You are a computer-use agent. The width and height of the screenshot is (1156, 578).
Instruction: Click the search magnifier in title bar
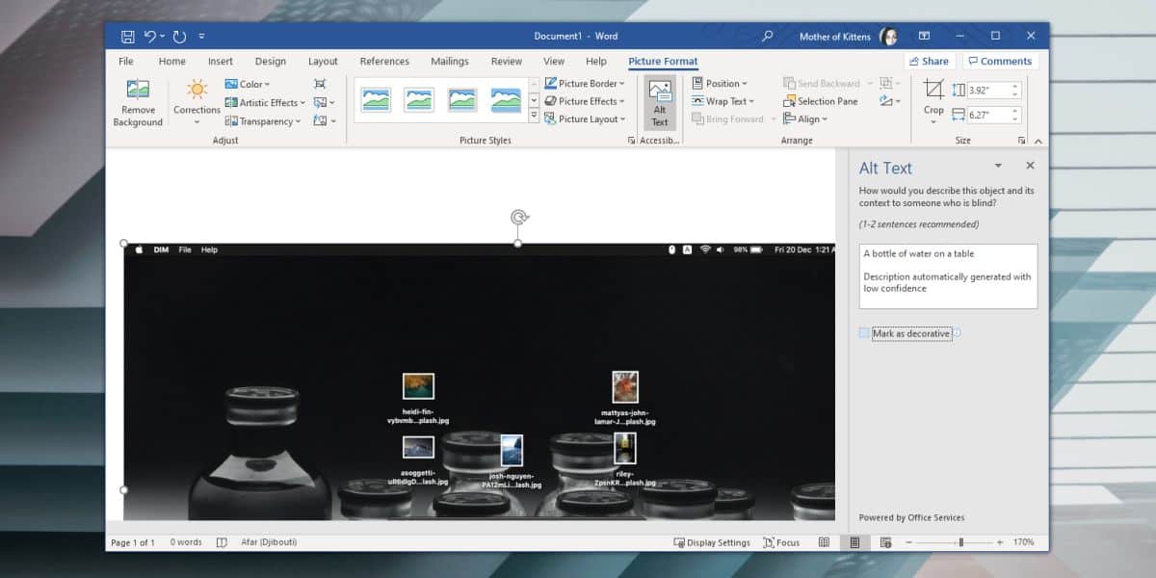pyautogui.click(x=768, y=37)
